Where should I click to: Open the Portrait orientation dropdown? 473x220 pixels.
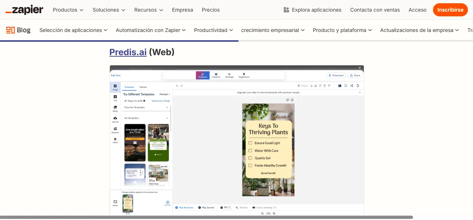pyautogui.click(x=165, y=94)
